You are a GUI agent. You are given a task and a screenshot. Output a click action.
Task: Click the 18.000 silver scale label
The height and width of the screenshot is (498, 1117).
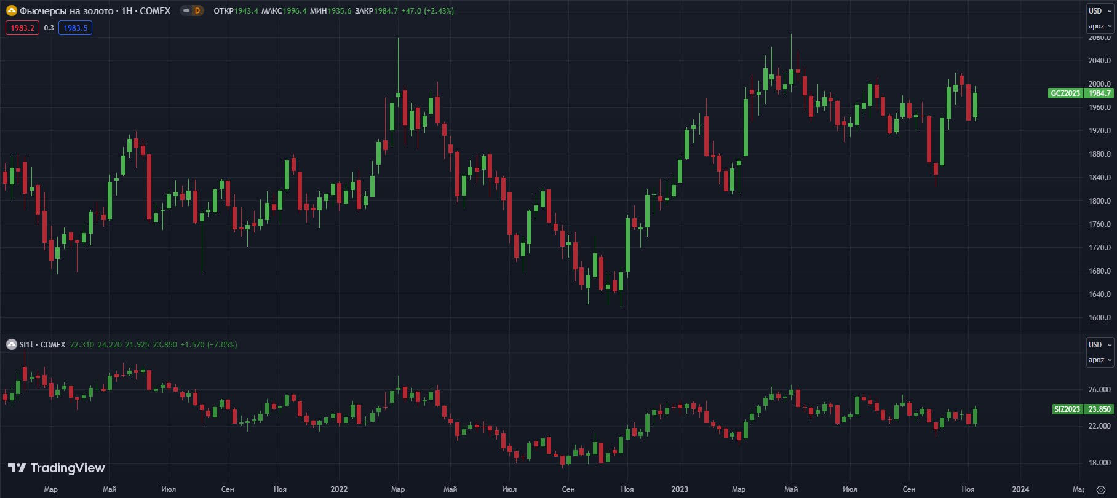tap(1100, 462)
